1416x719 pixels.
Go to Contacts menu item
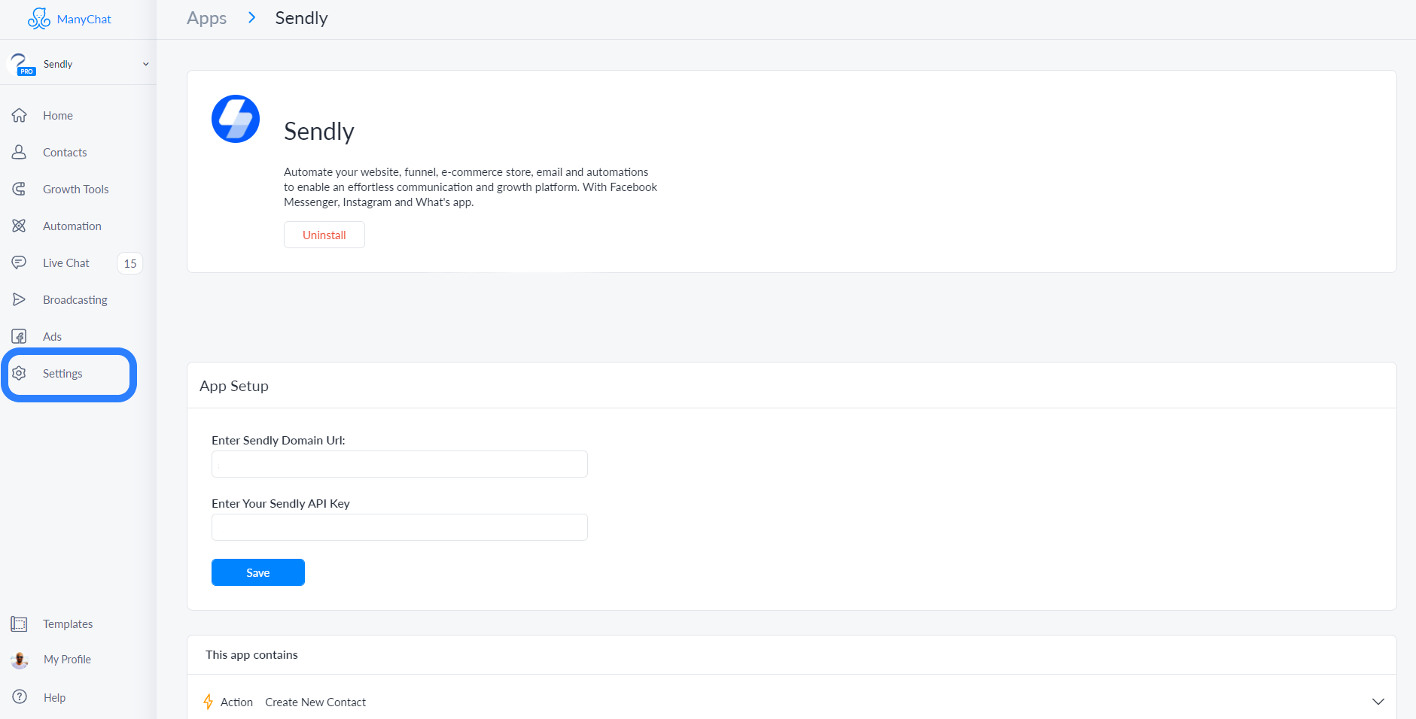[65, 152]
